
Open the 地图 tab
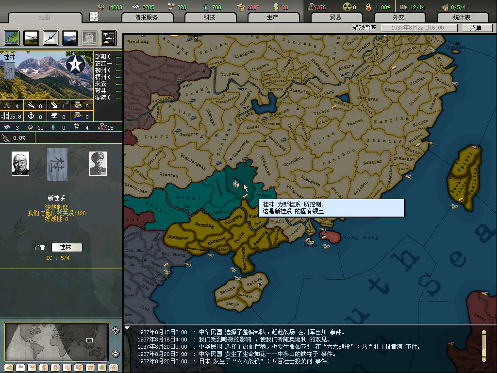click(44, 17)
